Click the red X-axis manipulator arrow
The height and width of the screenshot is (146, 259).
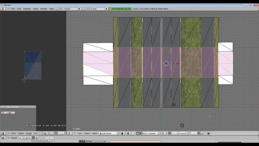coord(178,63)
